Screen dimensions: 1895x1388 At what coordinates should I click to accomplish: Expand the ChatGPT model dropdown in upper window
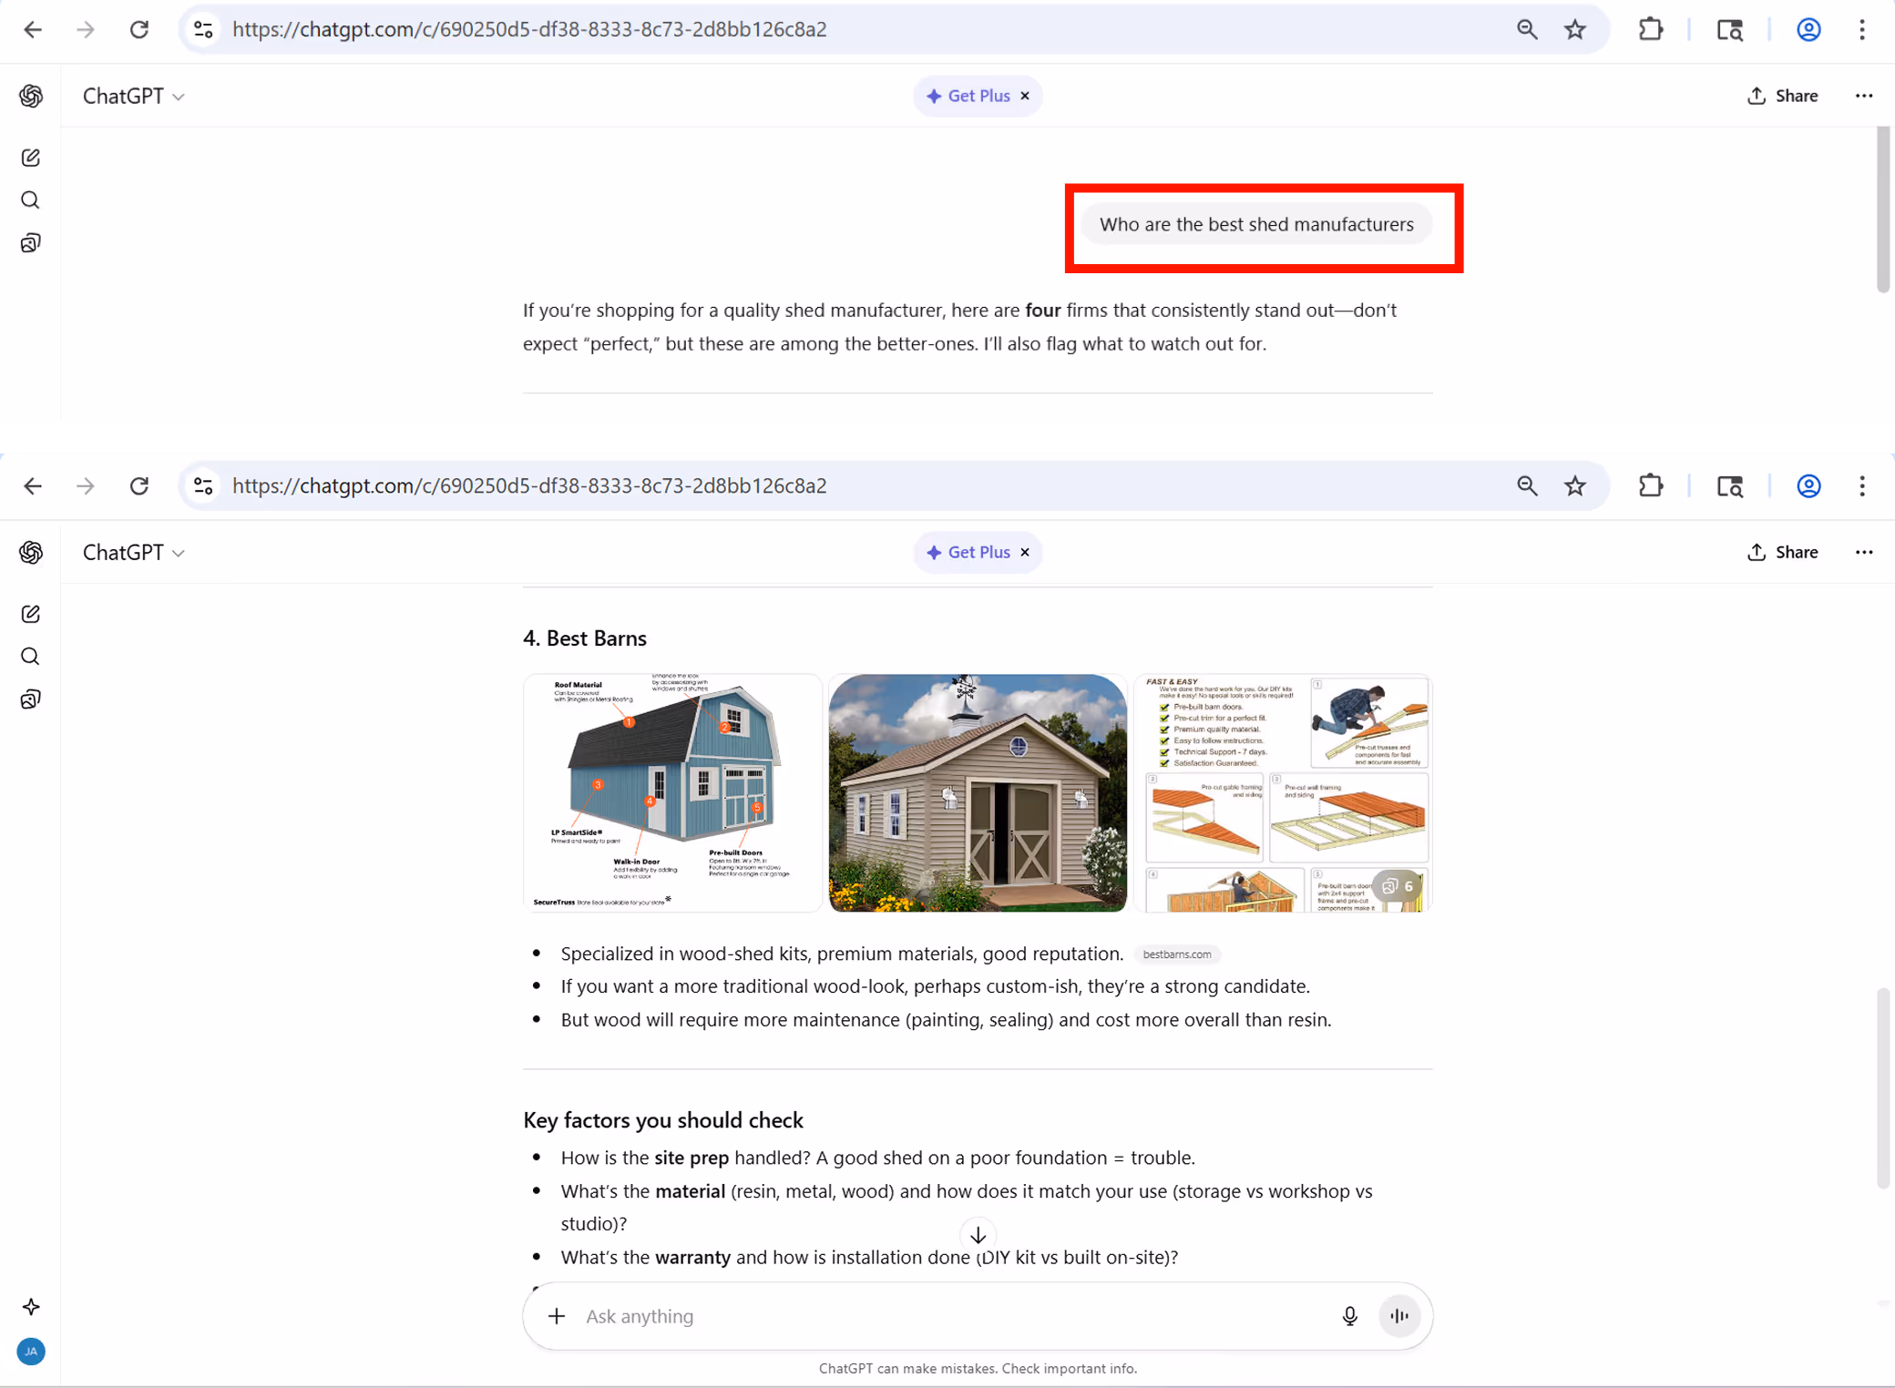[x=134, y=97]
